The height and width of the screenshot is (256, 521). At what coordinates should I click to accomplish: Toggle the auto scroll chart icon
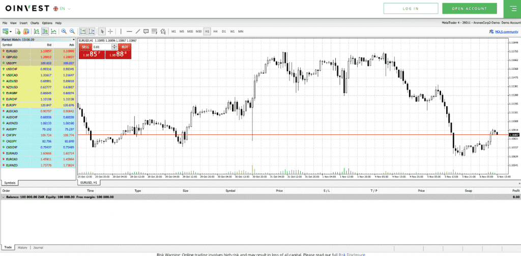[x=82, y=31]
